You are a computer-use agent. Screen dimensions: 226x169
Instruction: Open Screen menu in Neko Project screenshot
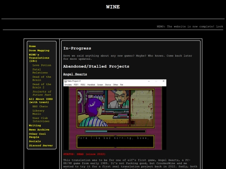click(100, 85)
